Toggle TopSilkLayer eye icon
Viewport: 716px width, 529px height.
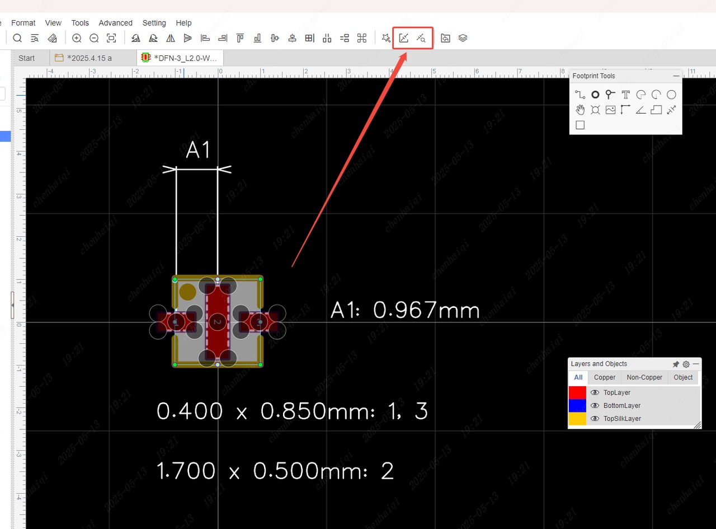pyautogui.click(x=595, y=419)
